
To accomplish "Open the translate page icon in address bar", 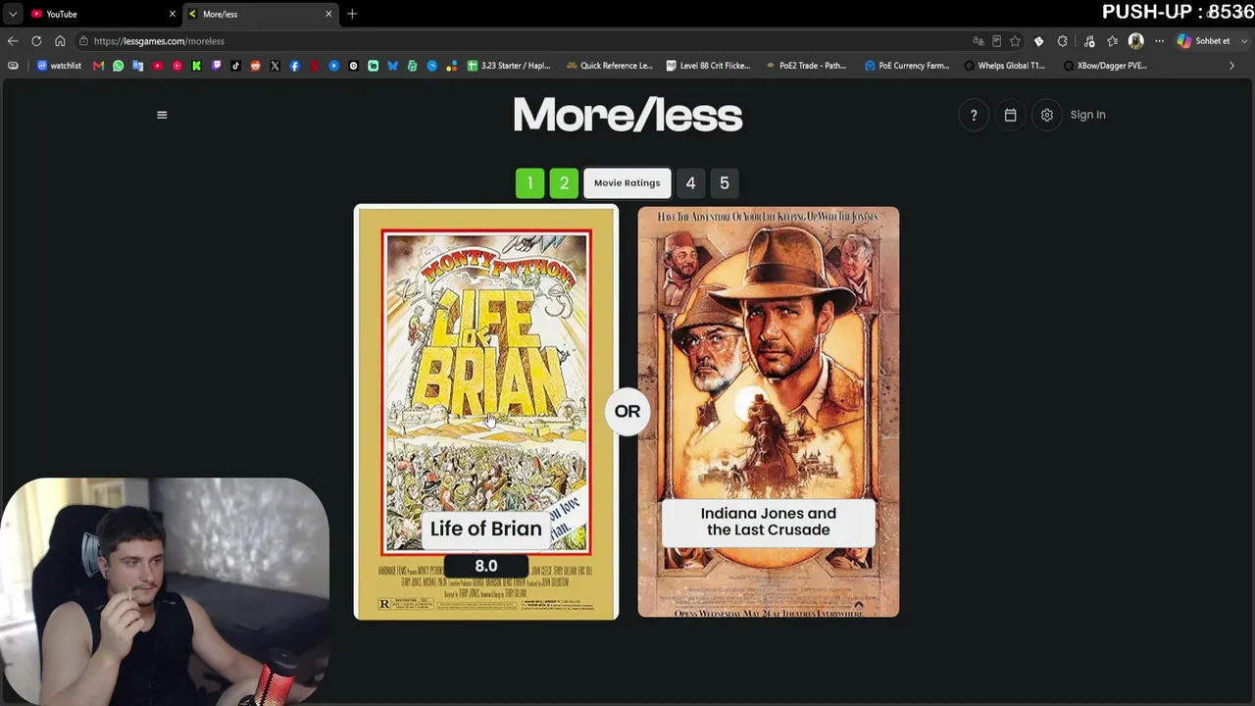I will (x=978, y=41).
